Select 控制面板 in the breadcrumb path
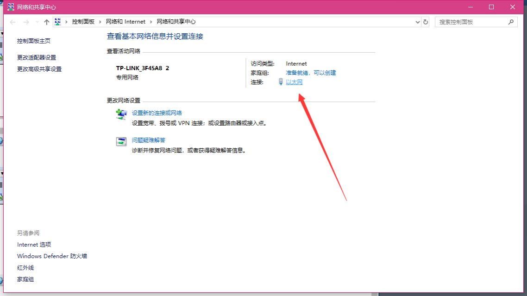The image size is (527, 296). point(83,22)
